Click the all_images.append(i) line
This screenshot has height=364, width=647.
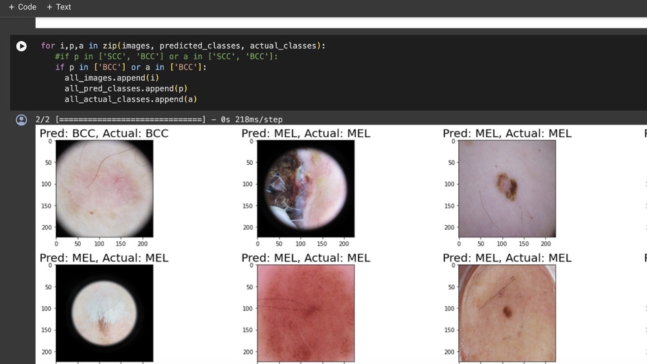111,78
